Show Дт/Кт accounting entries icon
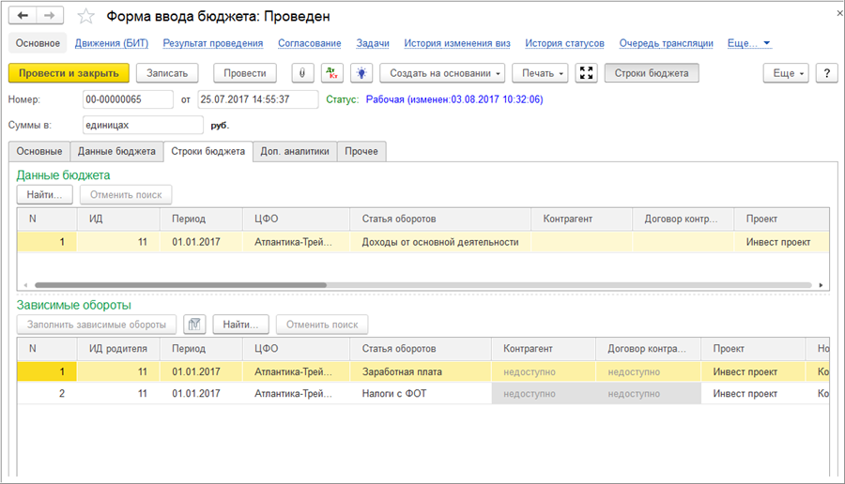Screen dimensions: 845x484 pyautogui.click(x=332, y=73)
